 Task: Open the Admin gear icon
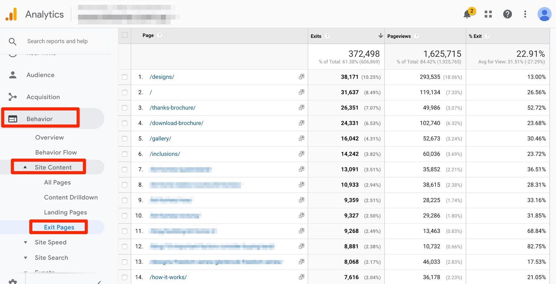click(x=13, y=282)
